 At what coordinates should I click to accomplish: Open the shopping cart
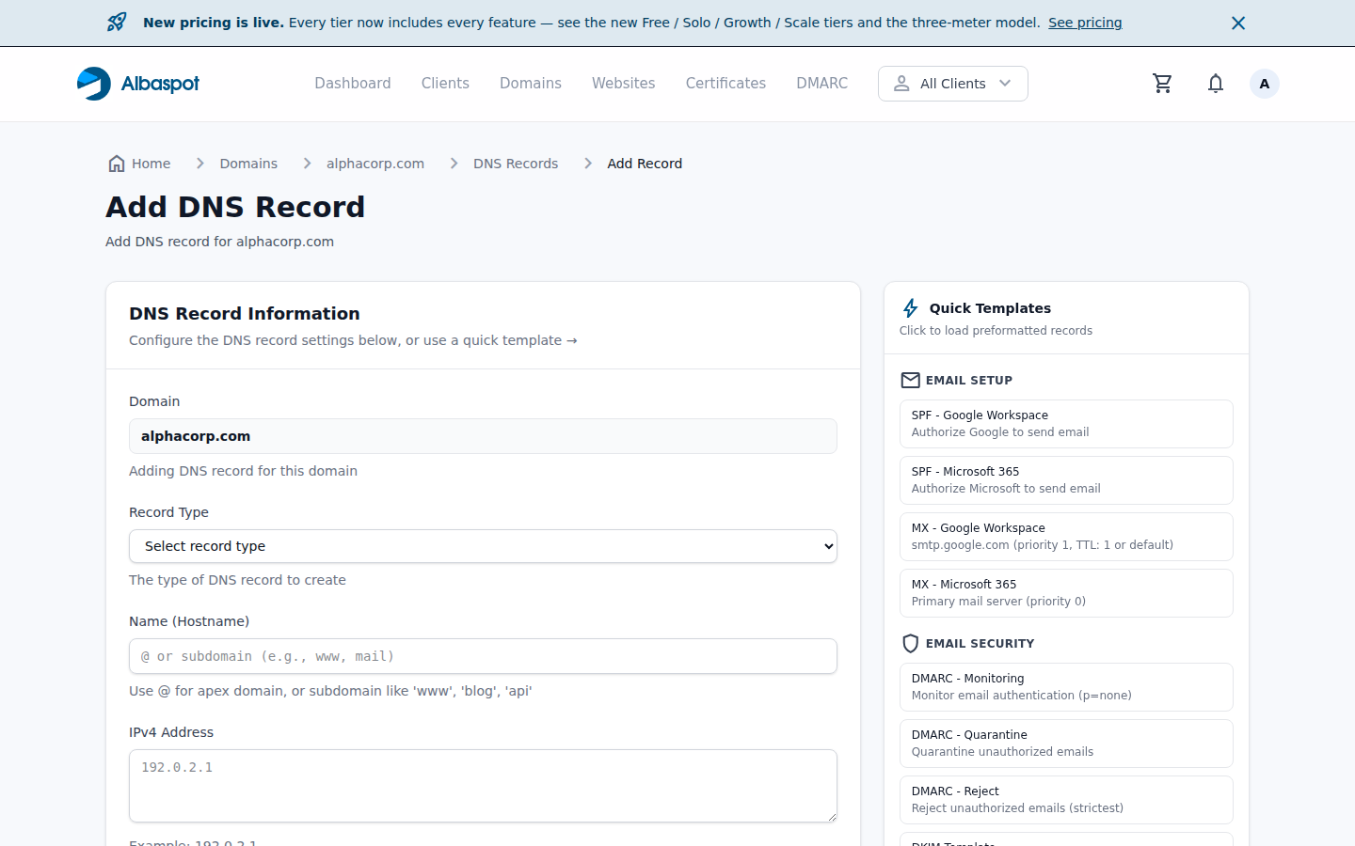pos(1163,84)
